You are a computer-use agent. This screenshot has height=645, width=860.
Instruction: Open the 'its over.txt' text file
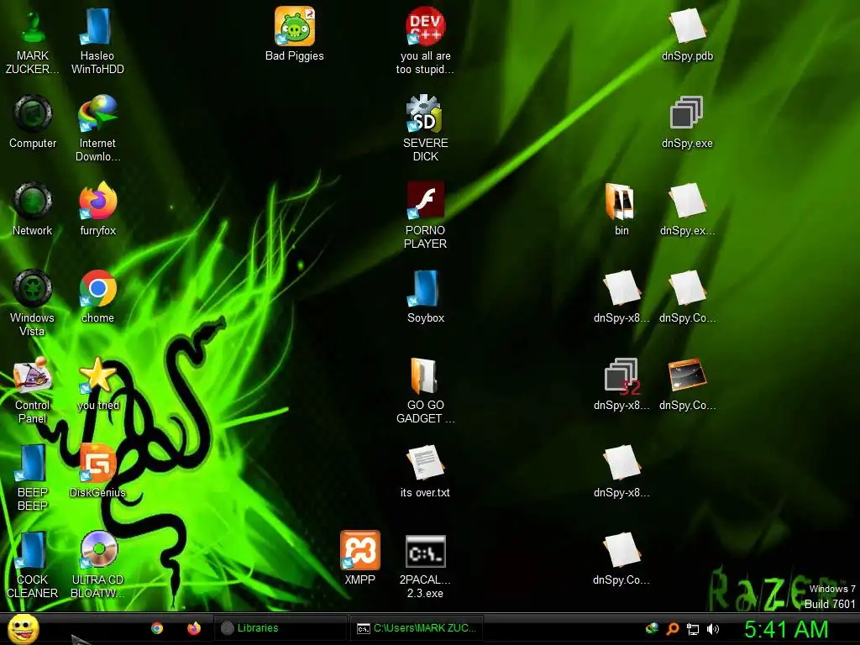coord(425,471)
